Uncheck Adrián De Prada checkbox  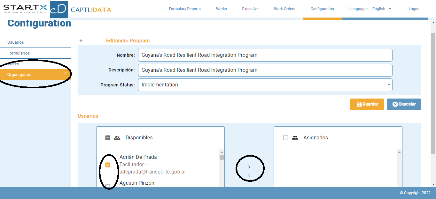(x=108, y=165)
